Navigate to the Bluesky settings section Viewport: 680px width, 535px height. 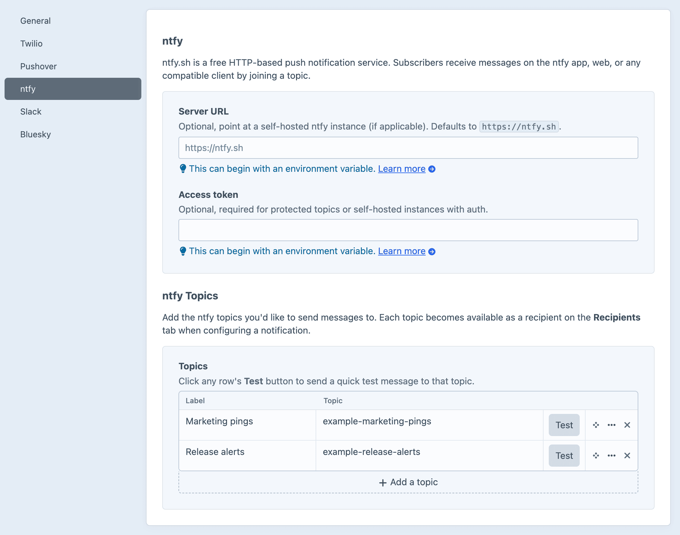click(73, 134)
